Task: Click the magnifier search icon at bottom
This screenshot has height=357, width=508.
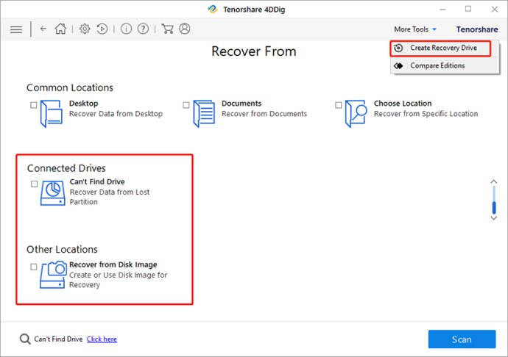Action: point(25,339)
